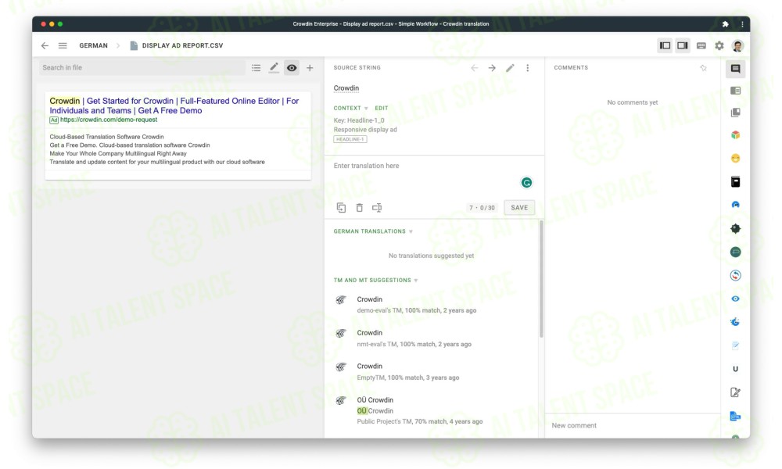Open the U app icon in sidebar

click(x=736, y=369)
